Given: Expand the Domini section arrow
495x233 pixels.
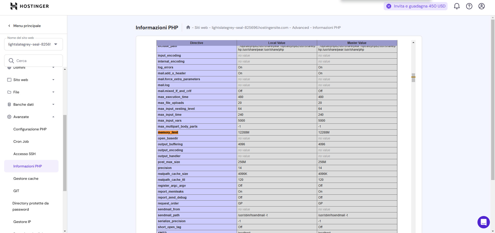Looking at the screenshot, I should 53,68.
